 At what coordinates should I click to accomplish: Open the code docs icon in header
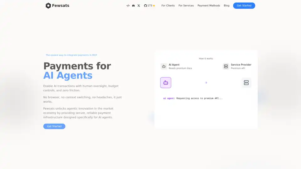coord(128,6)
